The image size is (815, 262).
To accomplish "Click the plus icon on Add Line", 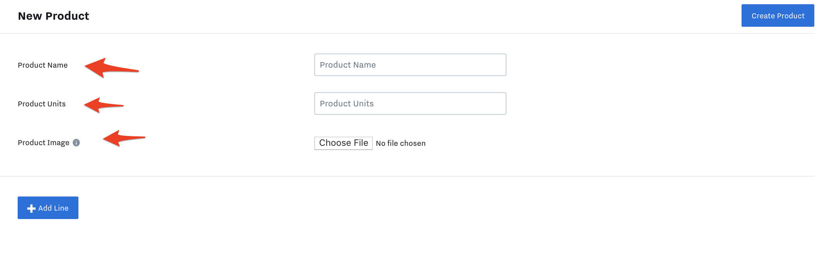I will tap(31, 208).
